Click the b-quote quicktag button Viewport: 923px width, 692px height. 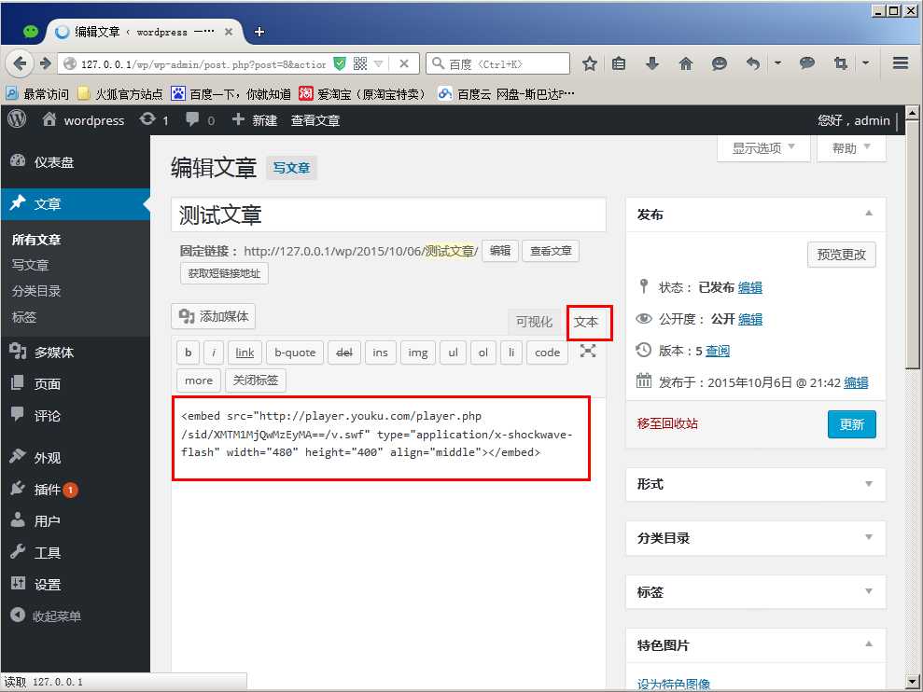tap(295, 353)
